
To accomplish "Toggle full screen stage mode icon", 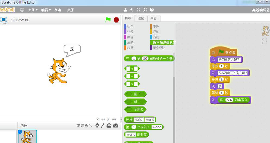I will pyautogui.click(x=4, y=19).
